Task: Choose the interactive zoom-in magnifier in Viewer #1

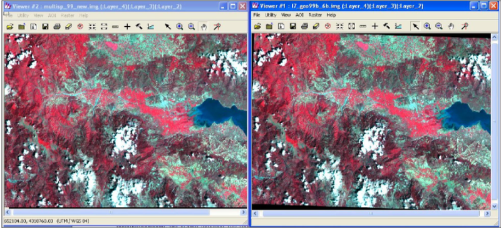Action: (x=427, y=27)
